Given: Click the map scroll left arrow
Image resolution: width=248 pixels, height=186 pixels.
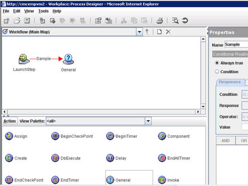Looking at the screenshot, I should [5, 112].
